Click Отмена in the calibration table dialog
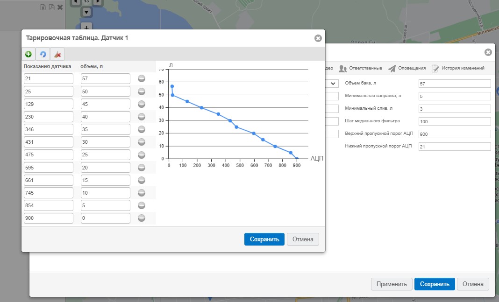 (303, 239)
